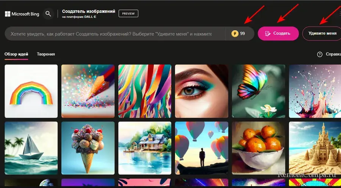Click the lightning boost coin icon

click(235, 33)
